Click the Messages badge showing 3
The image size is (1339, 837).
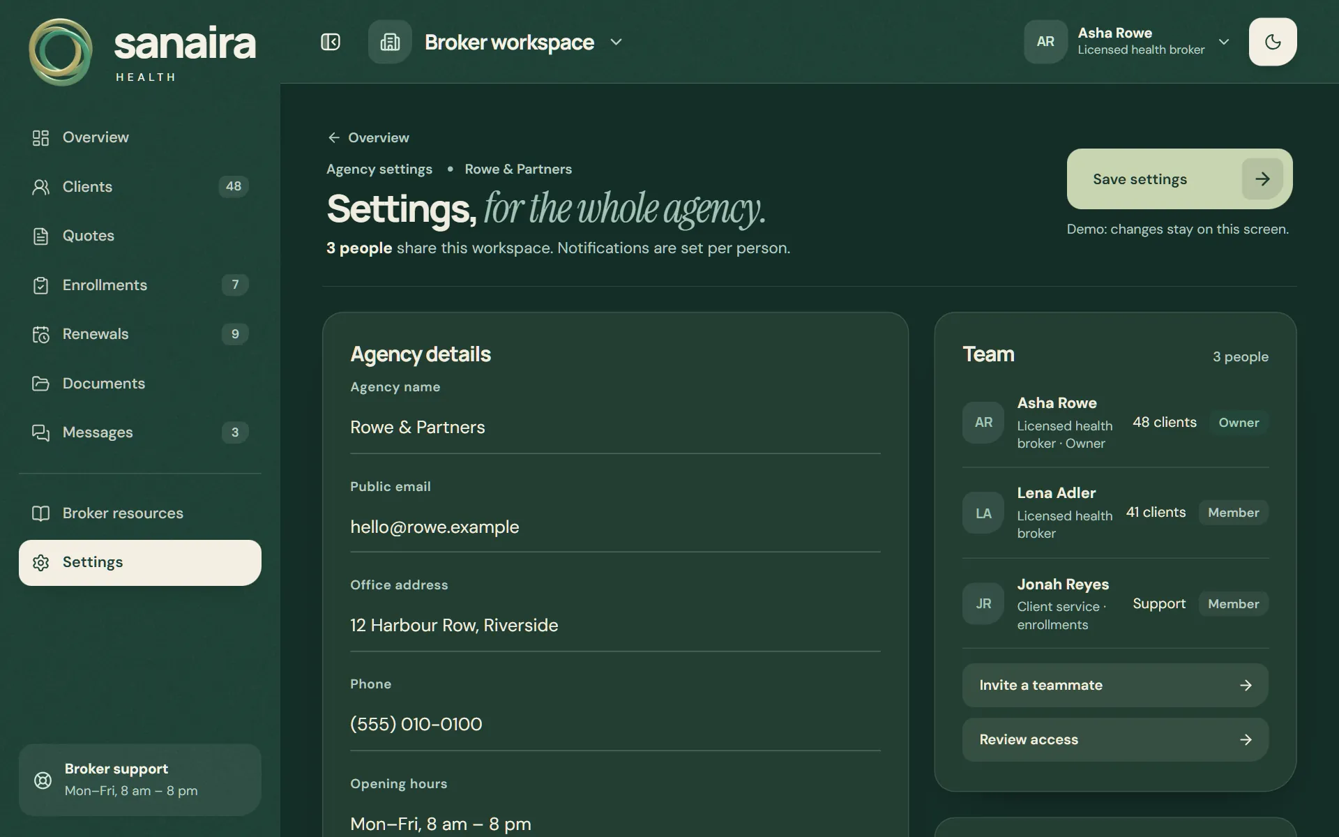click(235, 432)
